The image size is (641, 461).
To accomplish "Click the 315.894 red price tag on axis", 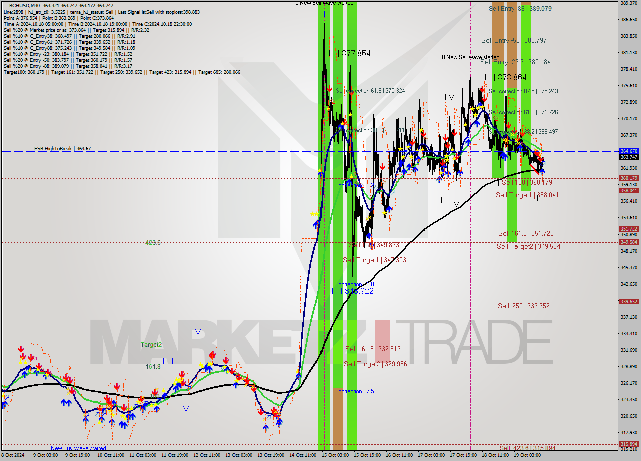I will tap(629, 444).
